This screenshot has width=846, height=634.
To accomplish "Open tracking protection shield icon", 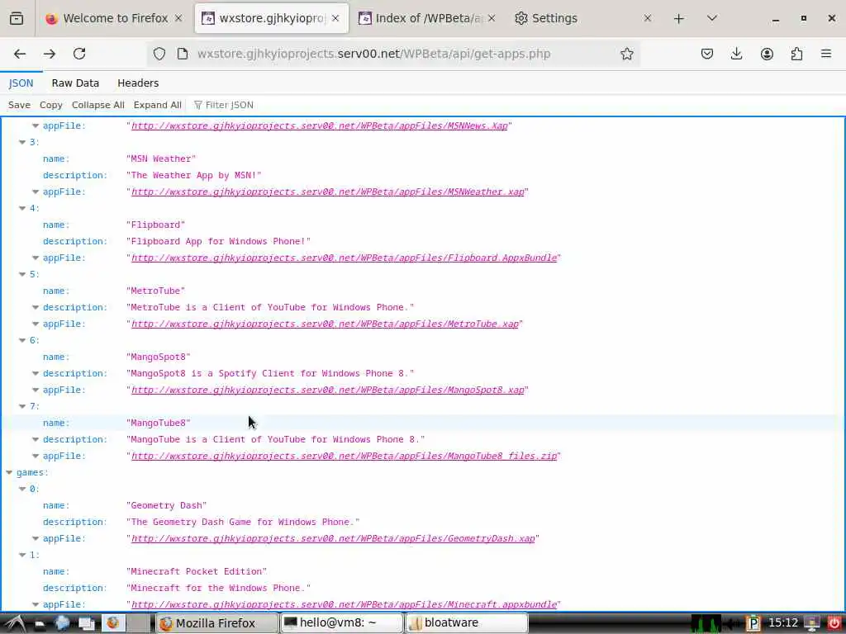I will click(159, 54).
